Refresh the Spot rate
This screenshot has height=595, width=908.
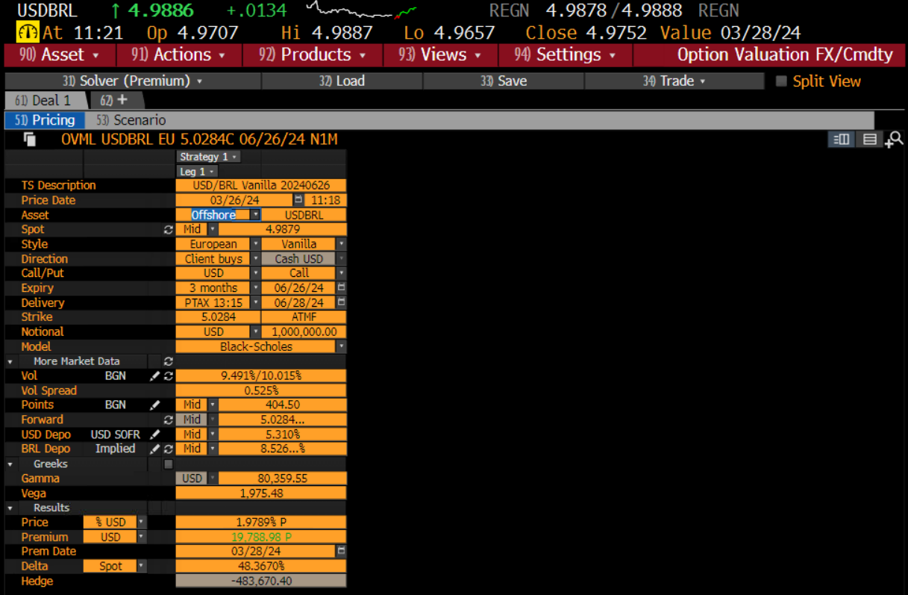click(x=168, y=230)
